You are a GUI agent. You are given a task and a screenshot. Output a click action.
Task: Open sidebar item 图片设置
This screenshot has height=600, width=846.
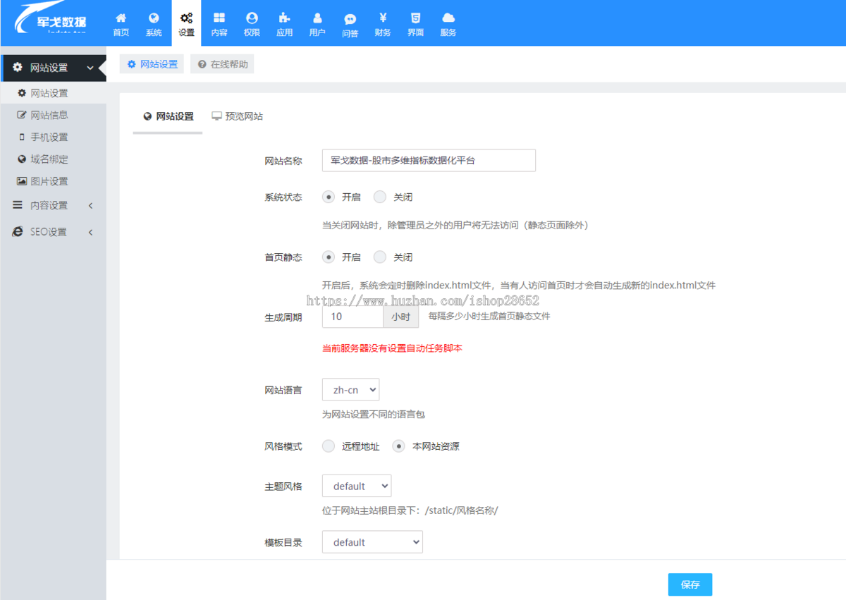53,181
